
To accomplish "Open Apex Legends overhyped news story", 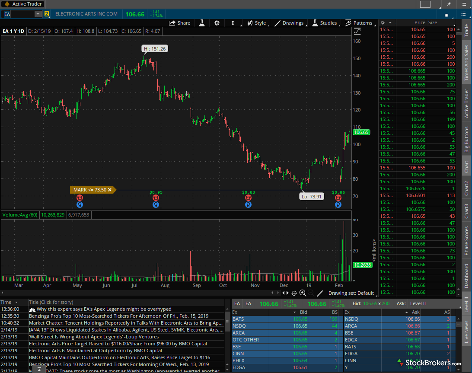I will pos(104,309).
